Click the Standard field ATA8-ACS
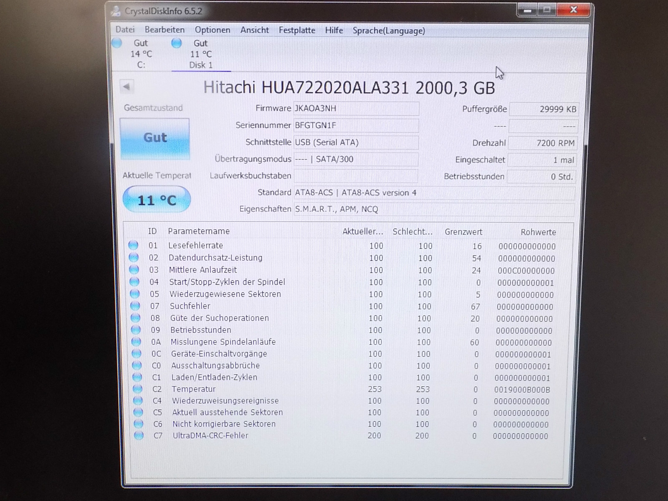Screen dimensions: 668x501 434,192
